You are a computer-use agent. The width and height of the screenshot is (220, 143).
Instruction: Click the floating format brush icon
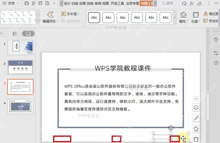(196, 118)
